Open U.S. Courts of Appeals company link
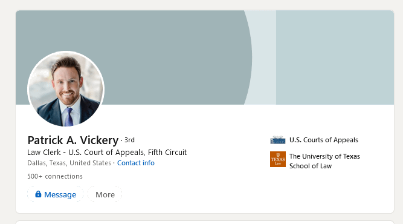Image resolution: width=403 pixels, height=224 pixels. tap(324, 140)
